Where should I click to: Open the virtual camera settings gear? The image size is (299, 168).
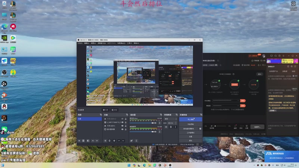(200, 128)
